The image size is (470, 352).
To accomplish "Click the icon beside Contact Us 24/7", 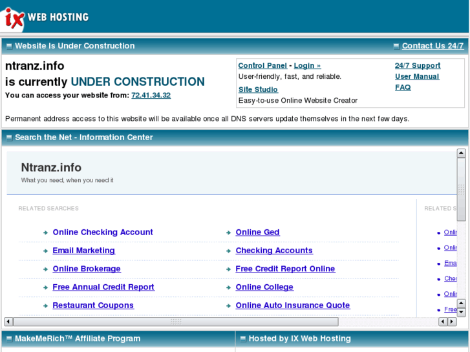I will tap(396, 46).
